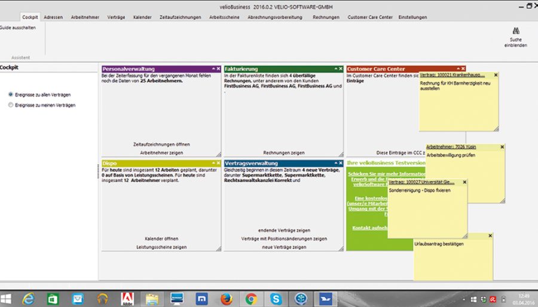Click the red antivirus tray icon

click(x=493, y=299)
